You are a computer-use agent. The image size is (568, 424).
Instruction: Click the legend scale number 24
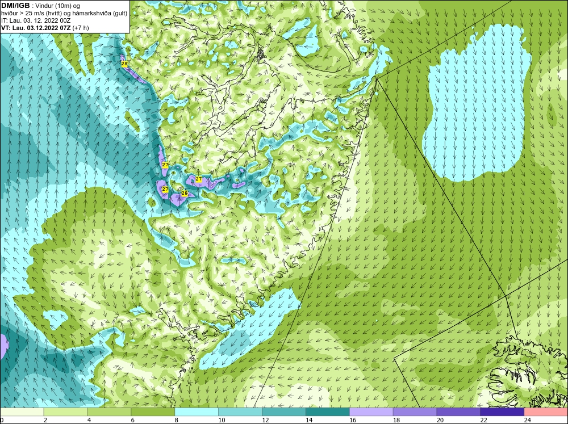coord(528,420)
